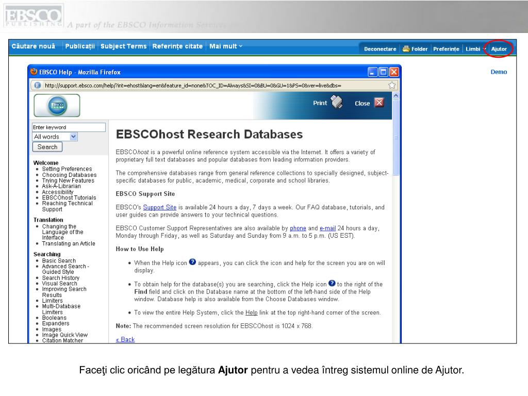Screen dimensions: 528x396
Task: Open Image Quick View help topic
Action: coord(64,335)
